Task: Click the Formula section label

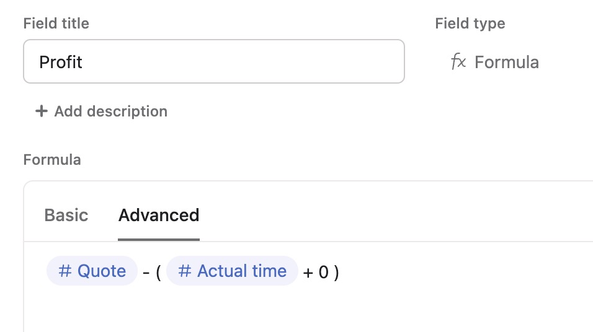Action: point(52,160)
